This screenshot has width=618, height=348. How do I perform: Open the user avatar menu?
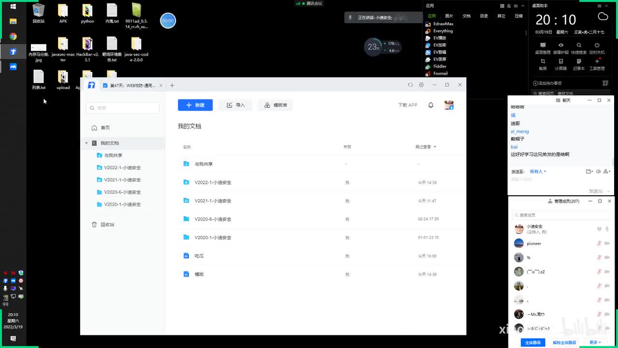click(x=449, y=105)
